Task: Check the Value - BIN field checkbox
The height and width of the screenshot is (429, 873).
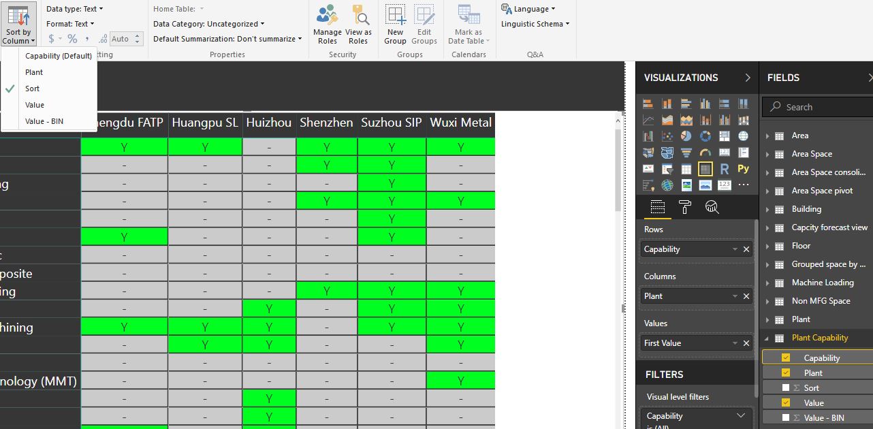Action: (x=786, y=417)
